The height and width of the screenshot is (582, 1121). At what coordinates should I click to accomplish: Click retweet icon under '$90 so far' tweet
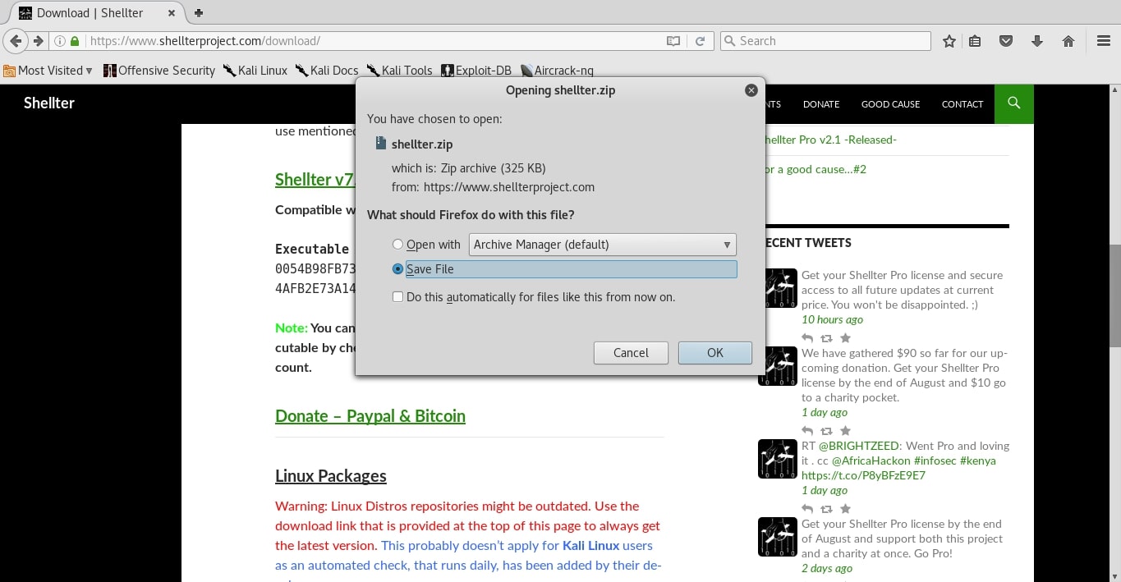point(826,431)
